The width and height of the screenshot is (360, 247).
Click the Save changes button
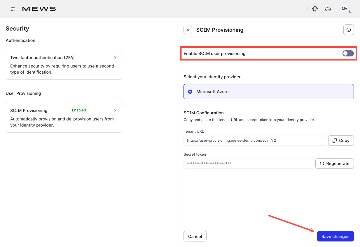pyautogui.click(x=335, y=237)
